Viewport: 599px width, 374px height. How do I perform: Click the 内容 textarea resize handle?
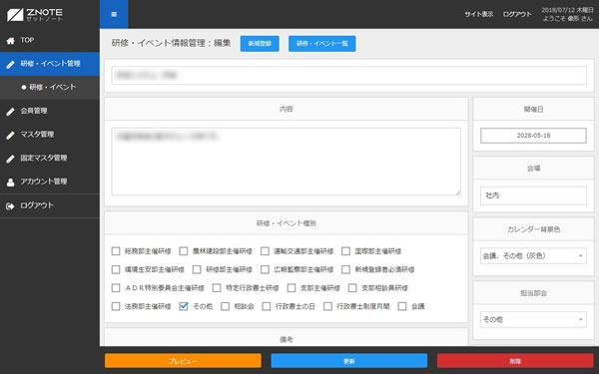tap(458, 192)
